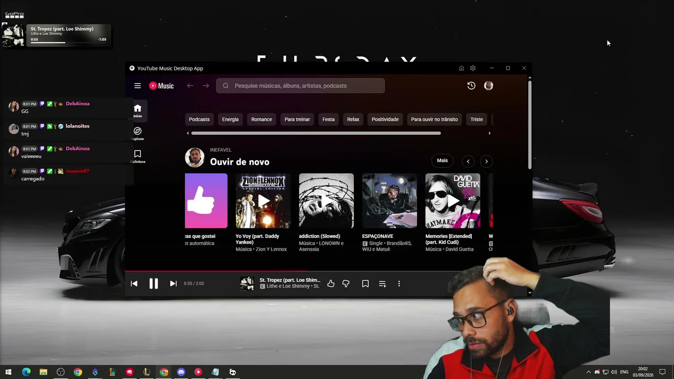Click the chip row scroll-right arrow
Viewport: 674px width, 379px height.
tap(490, 133)
